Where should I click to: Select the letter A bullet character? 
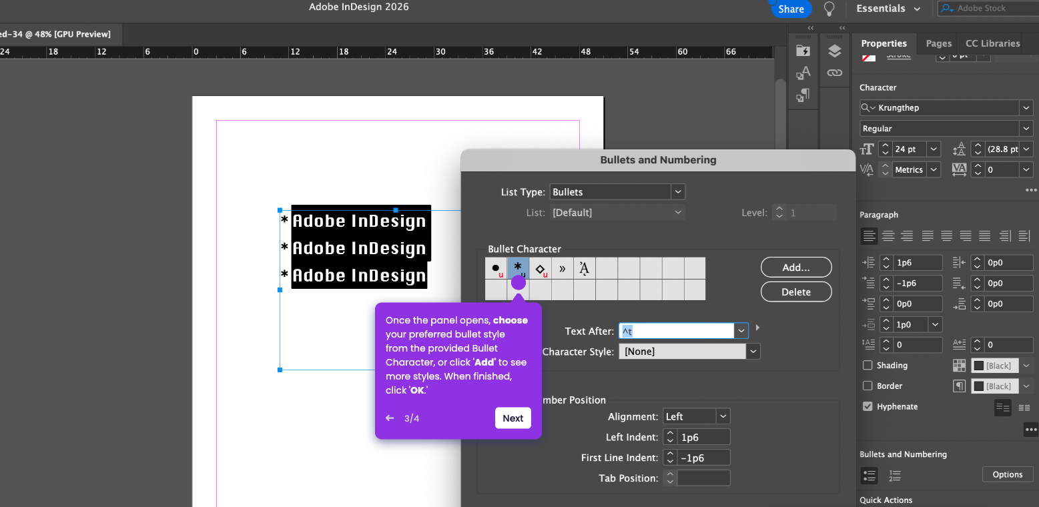coord(585,268)
